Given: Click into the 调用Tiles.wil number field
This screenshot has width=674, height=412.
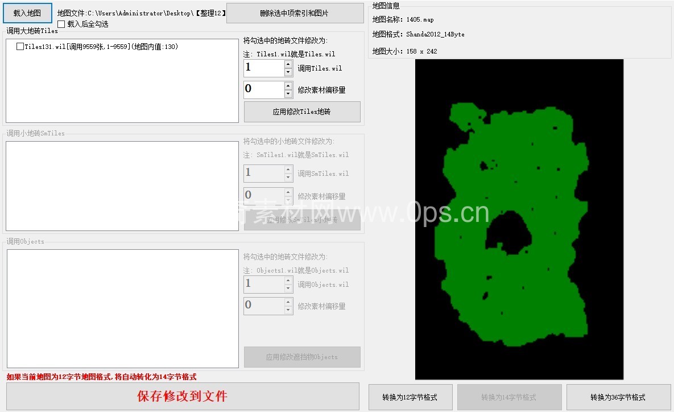Looking at the screenshot, I should pyautogui.click(x=263, y=68).
